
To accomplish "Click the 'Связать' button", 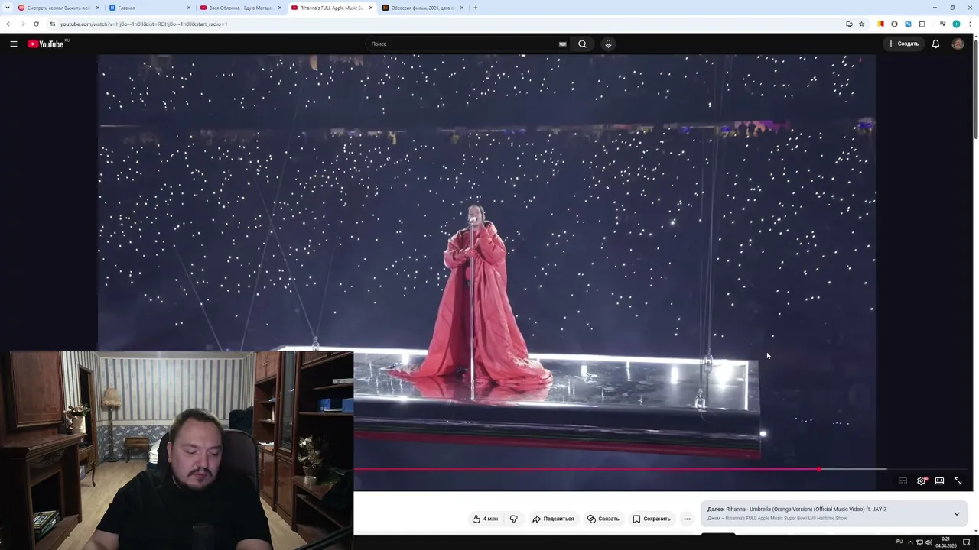I will point(603,519).
